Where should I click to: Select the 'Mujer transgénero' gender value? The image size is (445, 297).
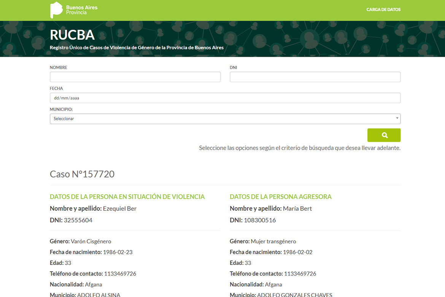tap(273, 241)
